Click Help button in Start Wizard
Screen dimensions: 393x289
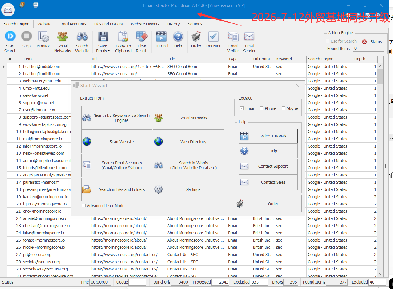click(268, 151)
